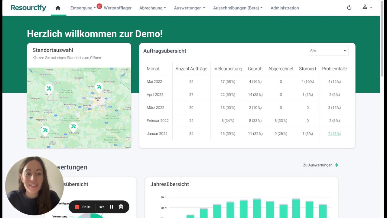Expand the Abrechnung menu

[152, 8]
